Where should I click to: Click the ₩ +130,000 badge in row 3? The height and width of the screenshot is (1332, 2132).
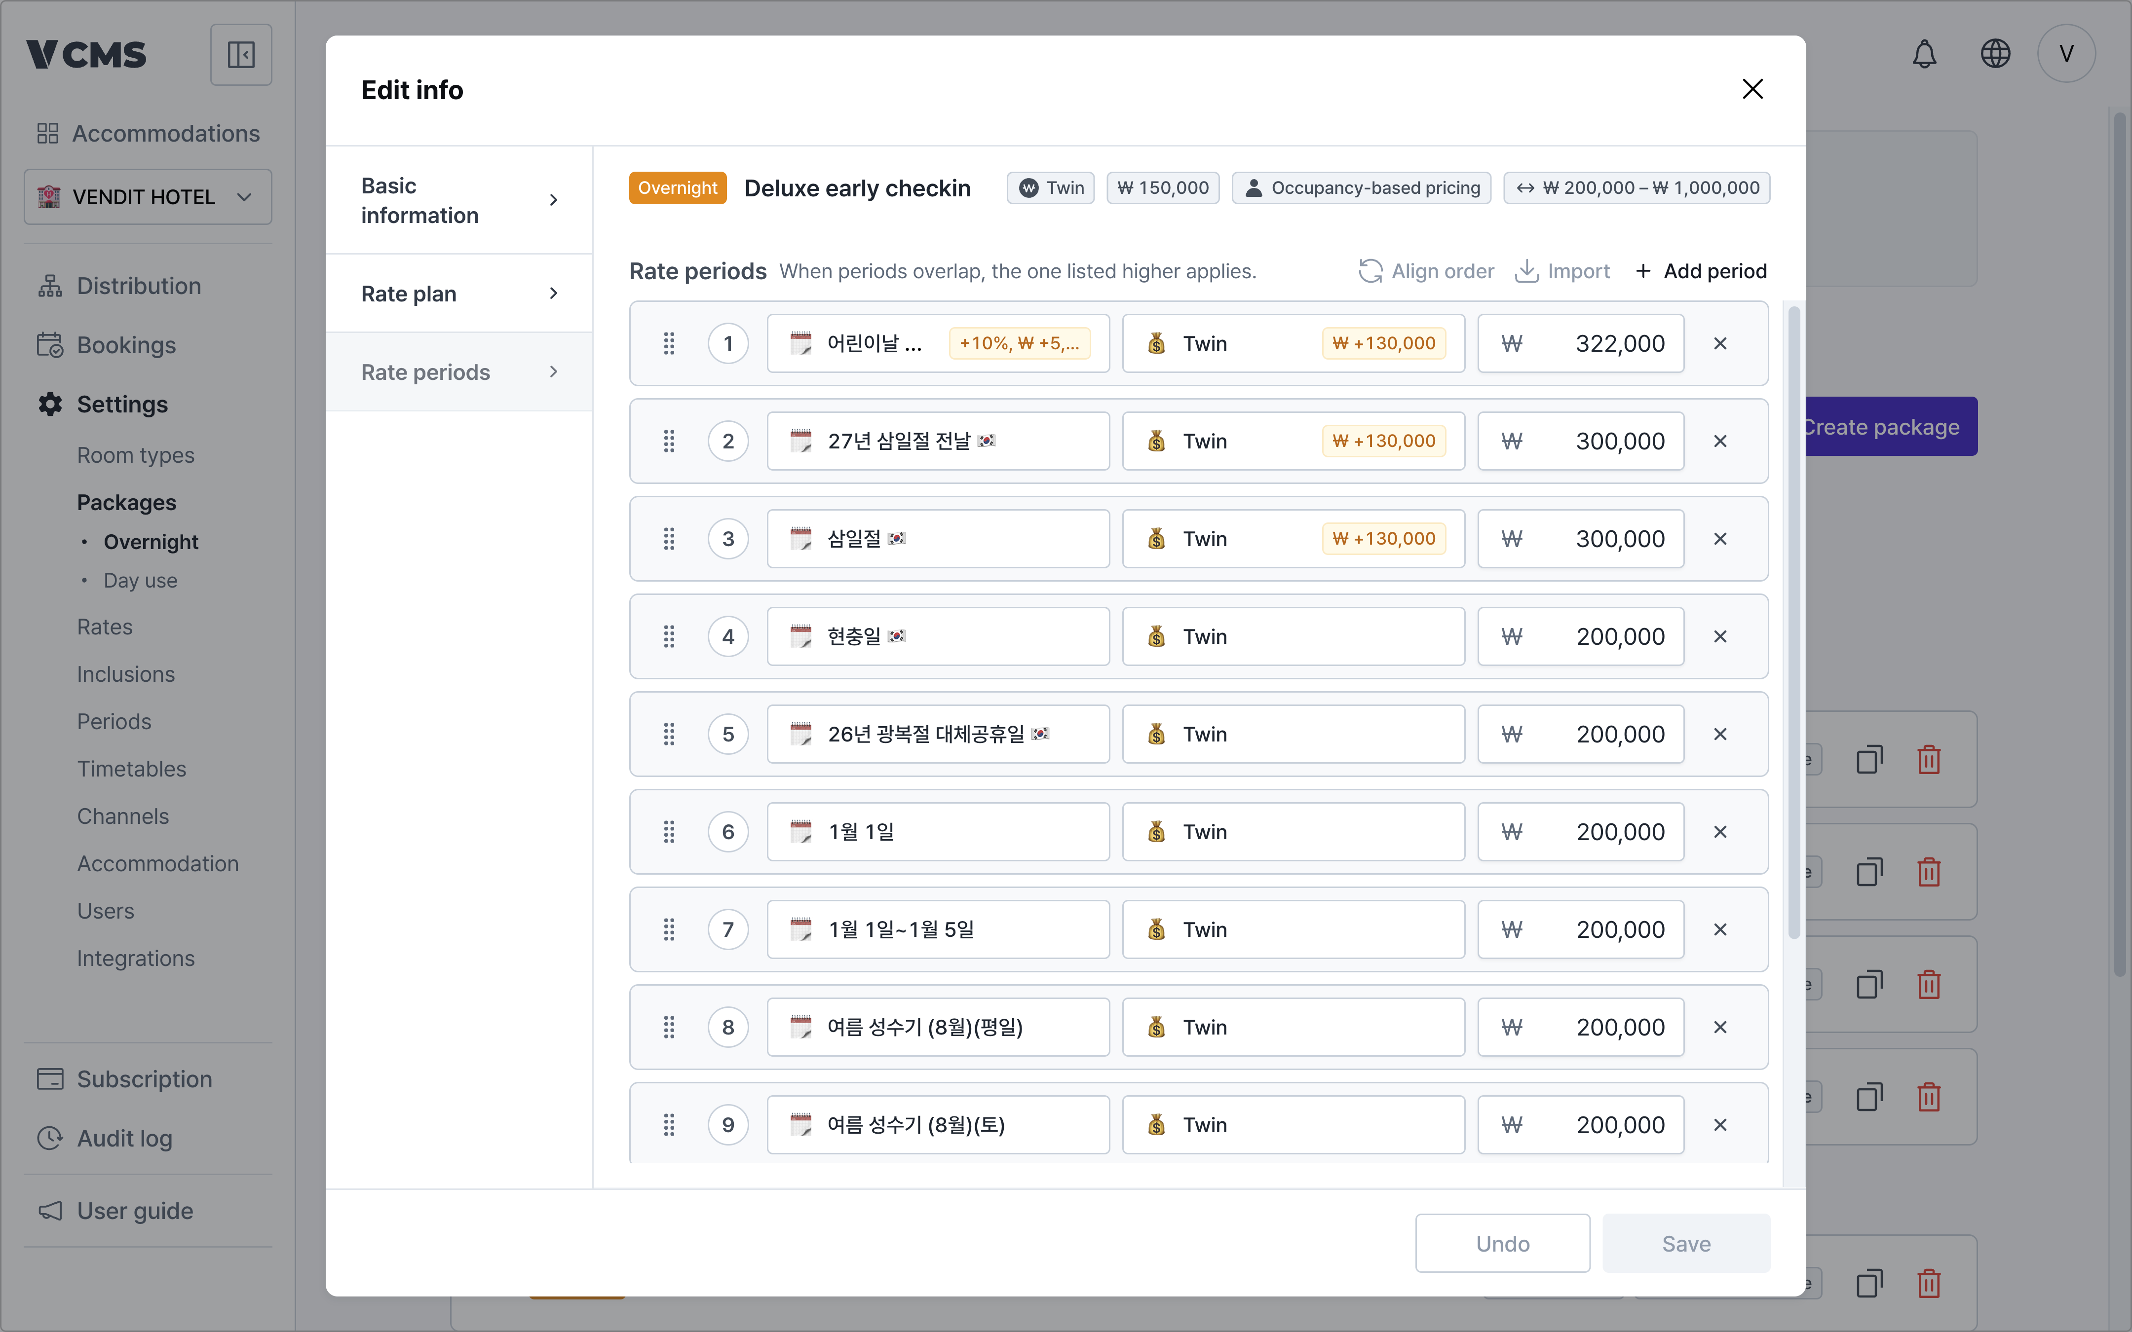[1384, 539]
